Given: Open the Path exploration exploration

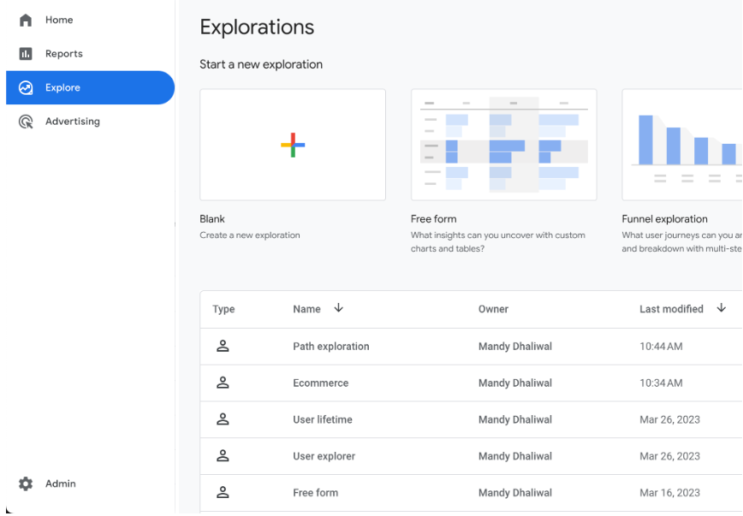Looking at the screenshot, I should click(x=331, y=347).
